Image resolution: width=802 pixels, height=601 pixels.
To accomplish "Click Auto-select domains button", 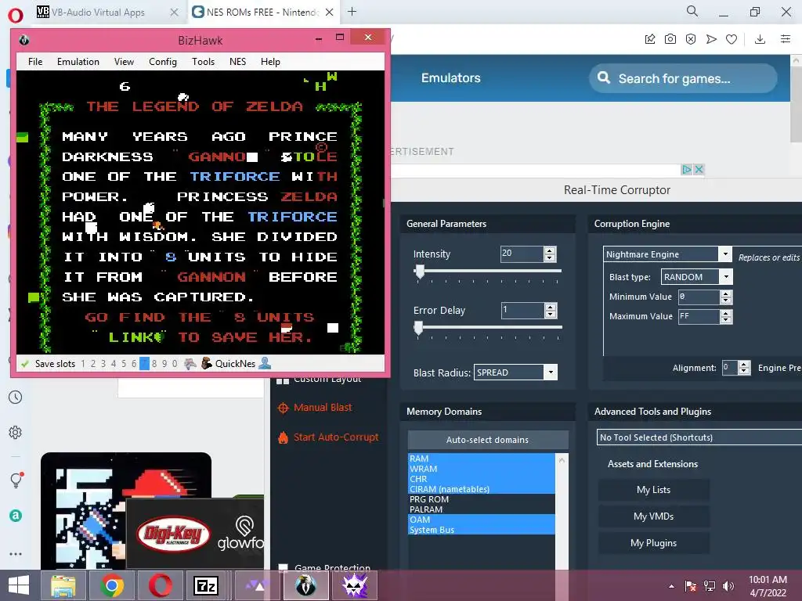I will pos(487,440).
